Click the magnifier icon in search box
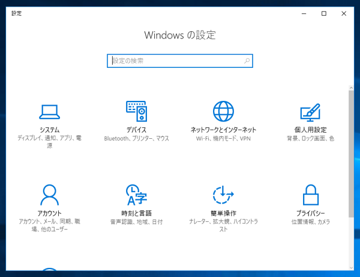The height and width of the screenshot is (277, 360). pos(247,61)
